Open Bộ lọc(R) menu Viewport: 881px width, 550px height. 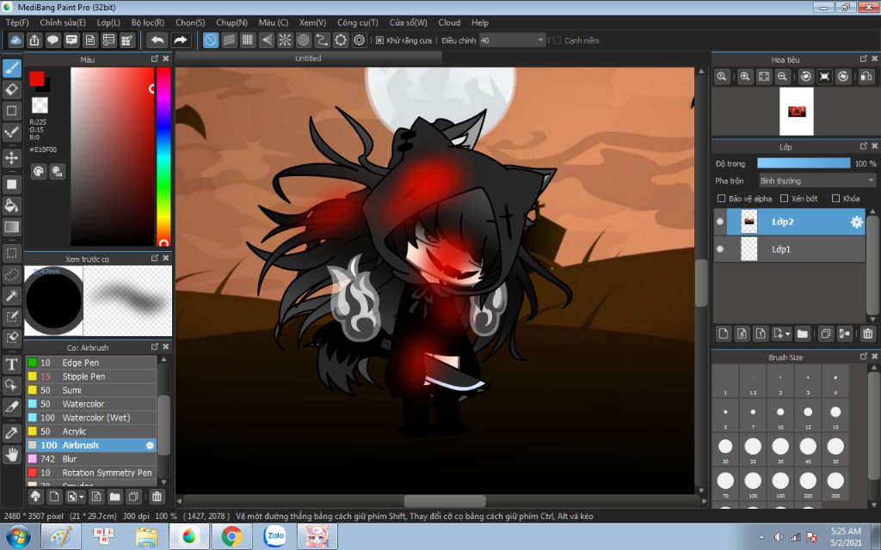point(148,22)
